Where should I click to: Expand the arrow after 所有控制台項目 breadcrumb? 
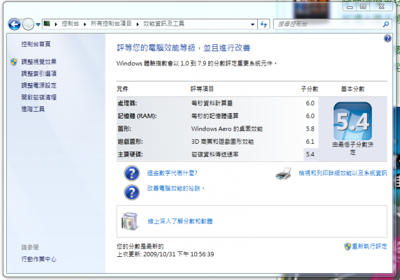[137, 24]
